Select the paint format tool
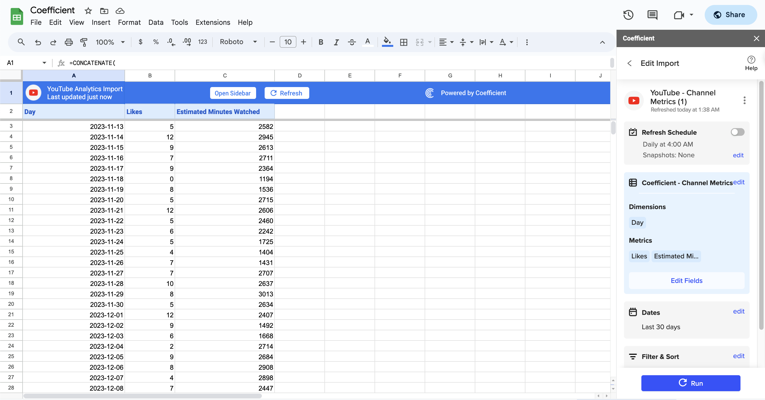The width and height of the screenshot is (765, 400). pyautogui.click(x=84, y=42)
